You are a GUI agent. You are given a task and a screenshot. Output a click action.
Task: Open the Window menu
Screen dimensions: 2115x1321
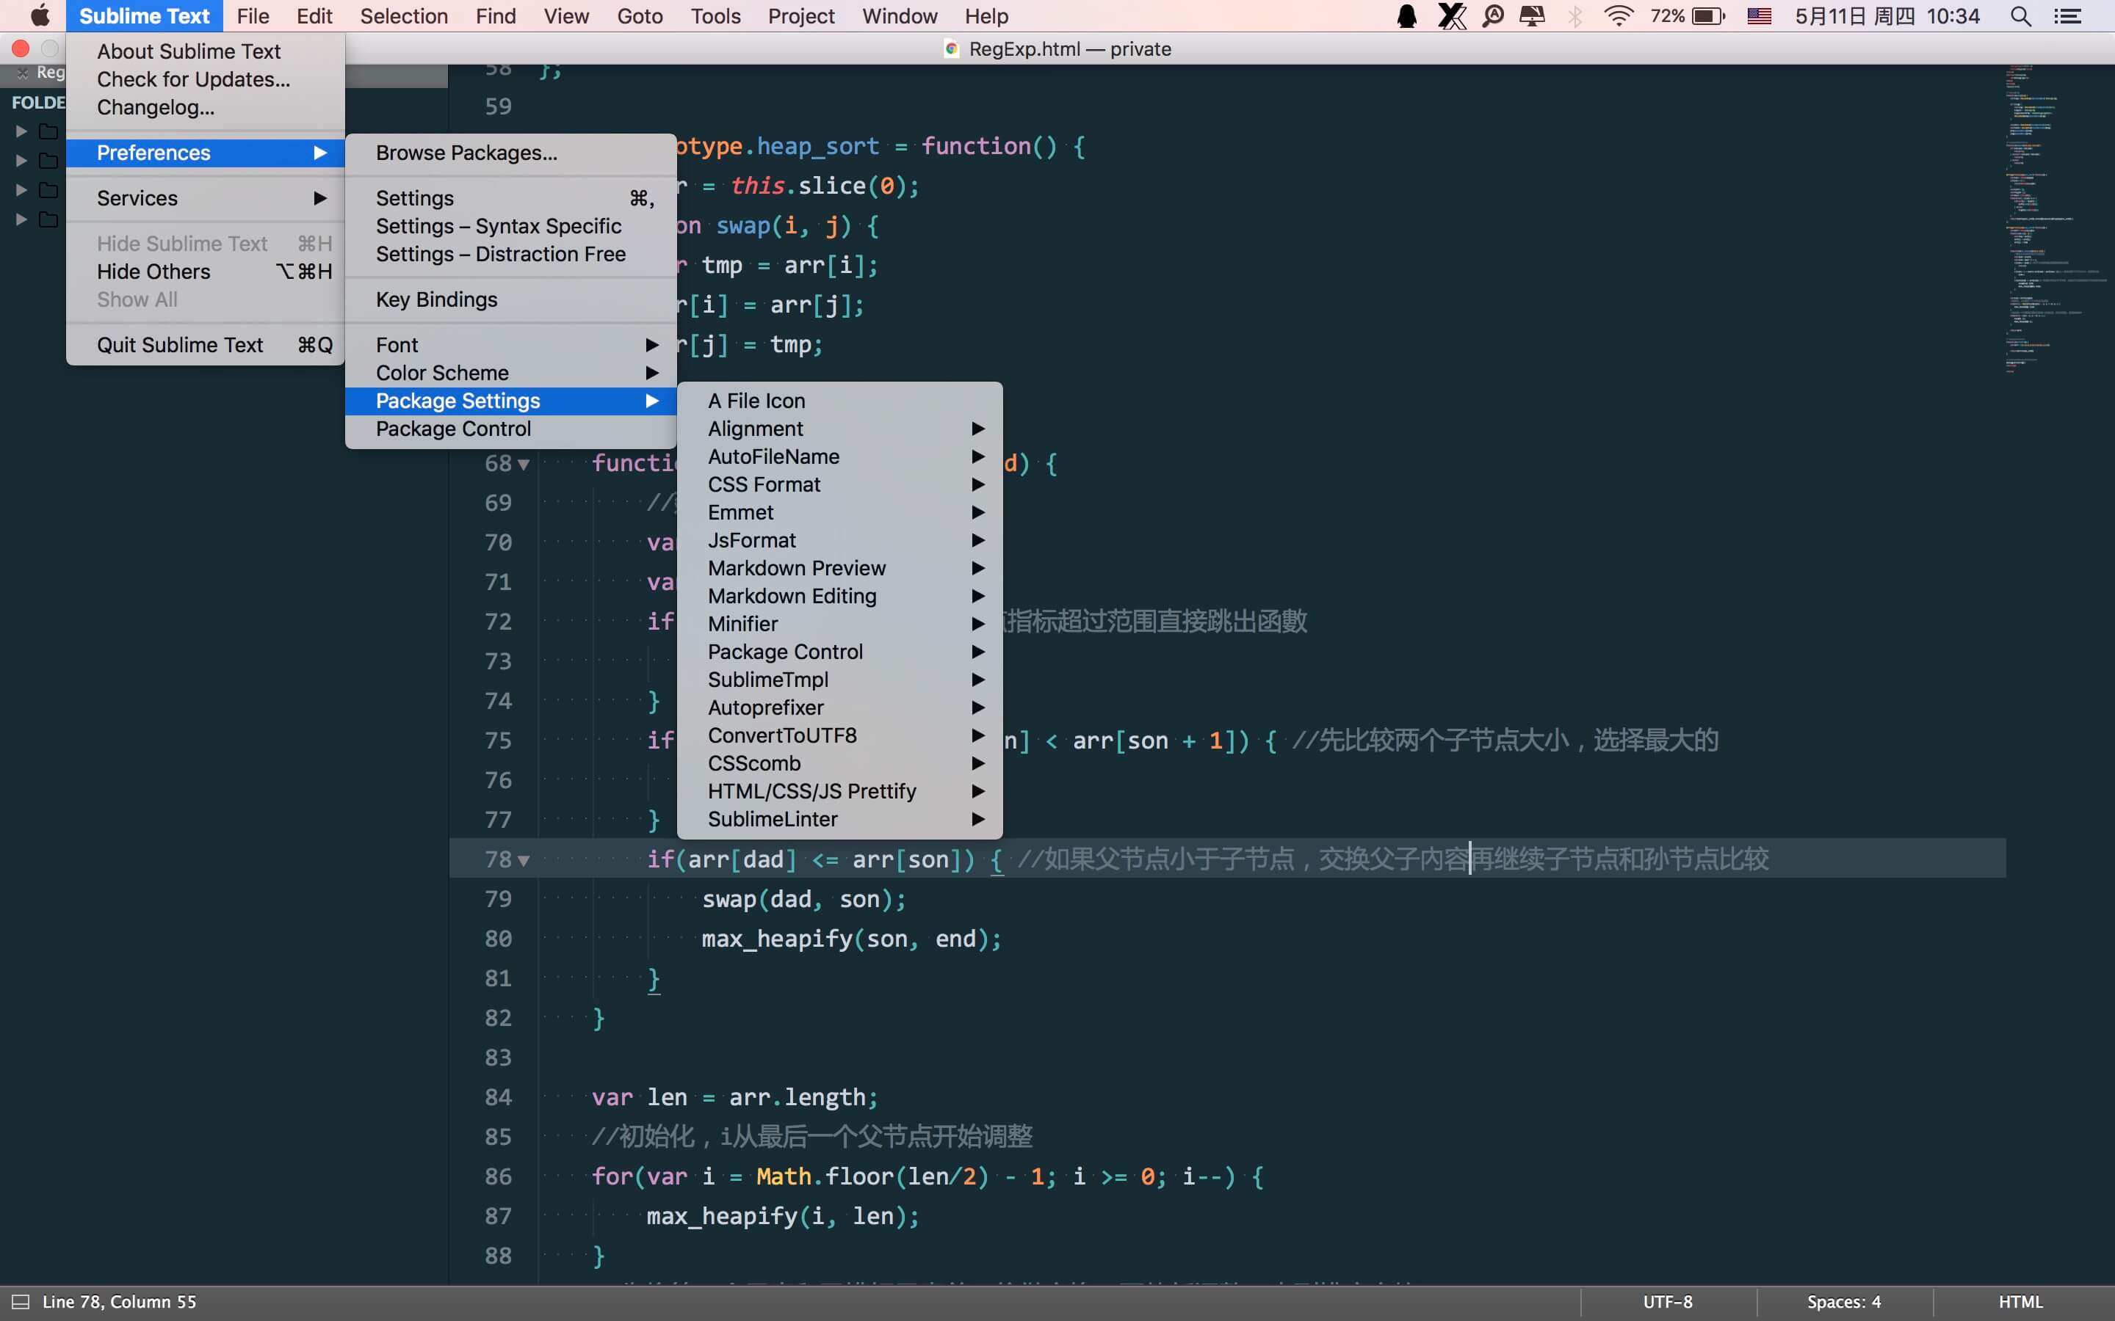click(900, 15)
